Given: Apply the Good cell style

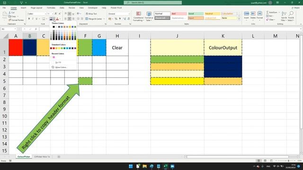Looking at the screenshot, I should (196, 14).
